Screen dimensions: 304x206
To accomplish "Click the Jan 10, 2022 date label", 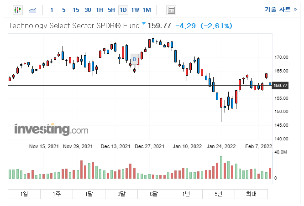I will [187, 146].
